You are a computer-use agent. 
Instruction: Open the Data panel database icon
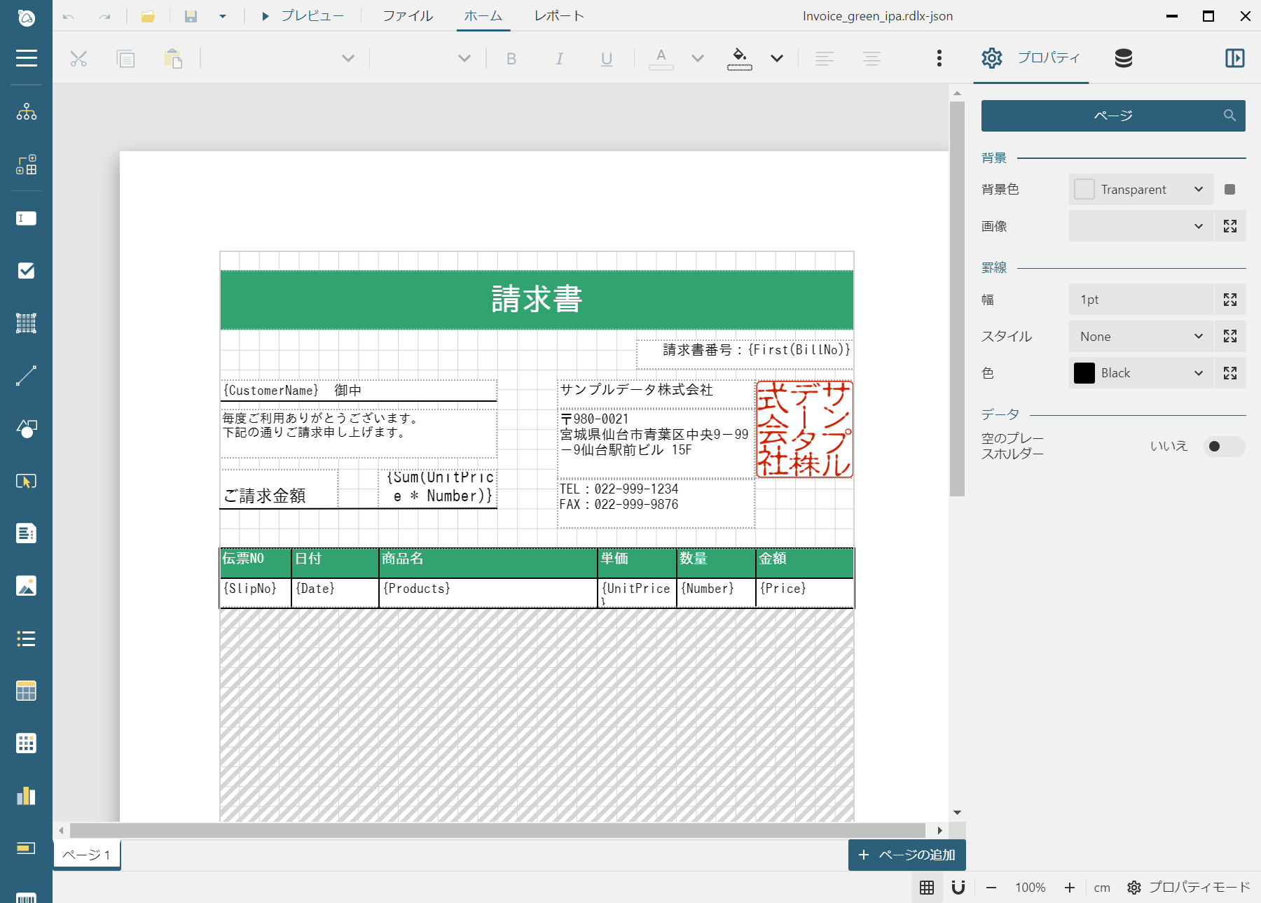click(x=1124, y=58)
